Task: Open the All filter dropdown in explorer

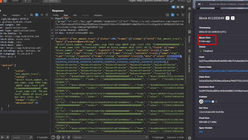Action: [x=200, y=4]
